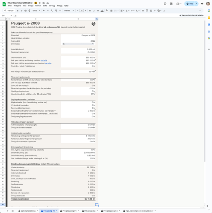Image resolution: width=212 pixels, height=213 pixels.
Task: Click the insert chart icon
Action: [x=151, y=11]
